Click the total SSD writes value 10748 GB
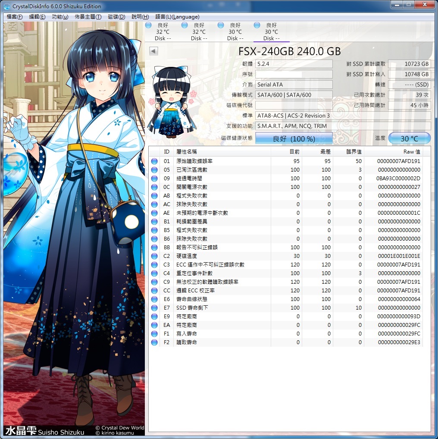This screenshot has width=438, height=439. click(x=409, y=74)
